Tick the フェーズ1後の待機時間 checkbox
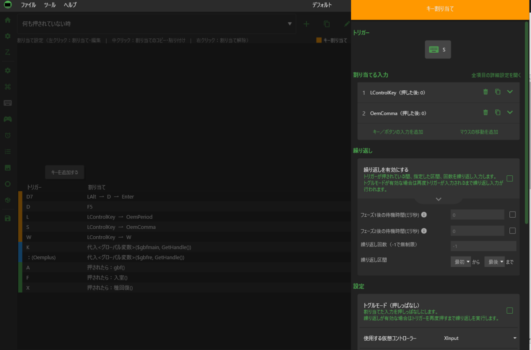Screen dimensions: 531x350 click(512, 215)
